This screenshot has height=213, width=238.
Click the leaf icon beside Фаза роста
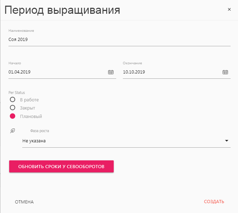[x=12, y=131]
